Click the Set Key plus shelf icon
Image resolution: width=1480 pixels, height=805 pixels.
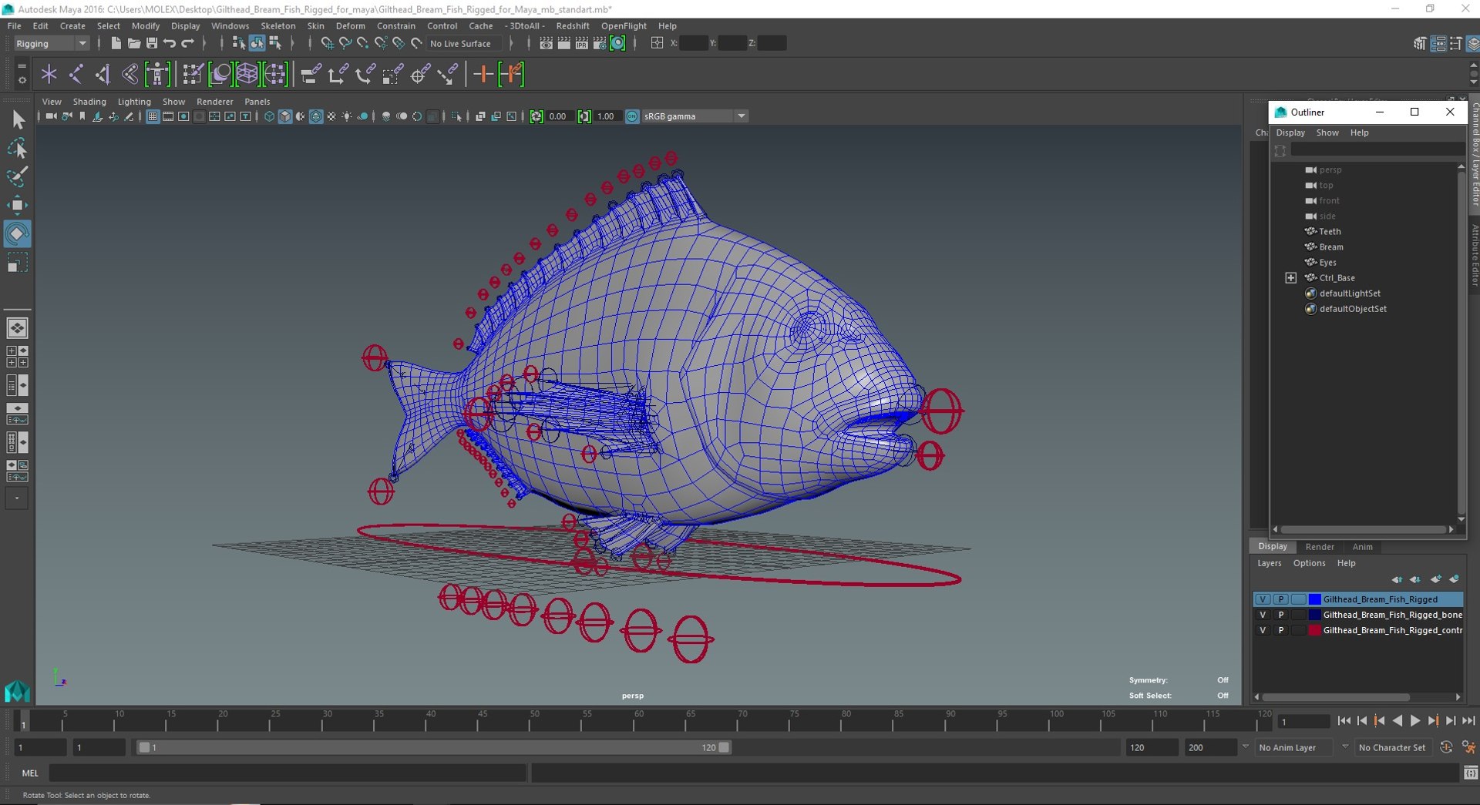coord(483,75)
